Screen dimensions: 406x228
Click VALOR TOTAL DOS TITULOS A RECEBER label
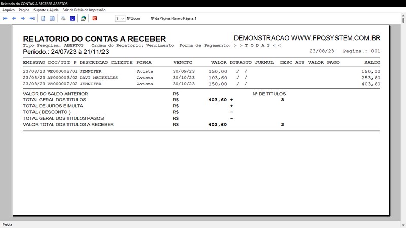tap(68, 124)
